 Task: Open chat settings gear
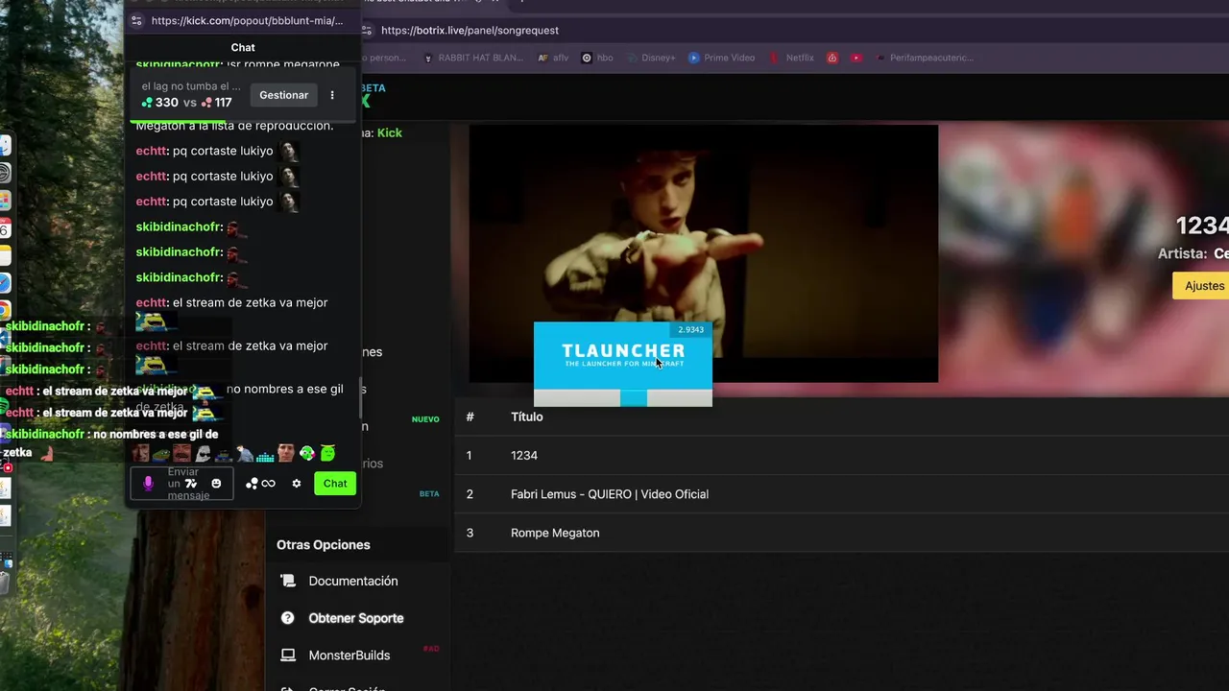click(297, 484)
